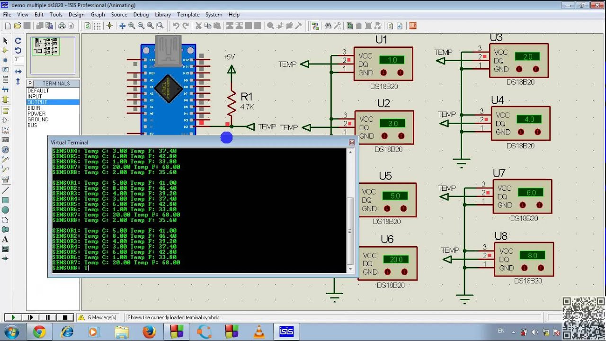606x341 pixels.
Task: Select the BUS terminal type
Action: (32, 125)
